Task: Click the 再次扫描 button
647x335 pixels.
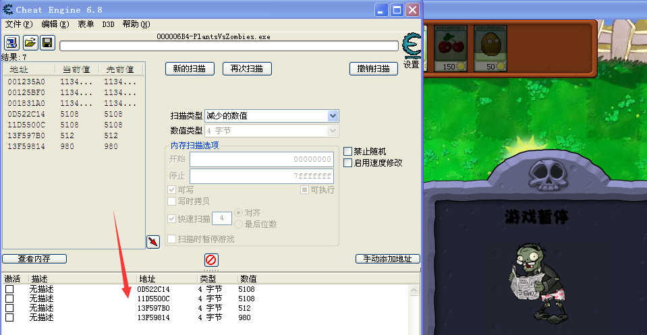Action: (x=247, y=69)
